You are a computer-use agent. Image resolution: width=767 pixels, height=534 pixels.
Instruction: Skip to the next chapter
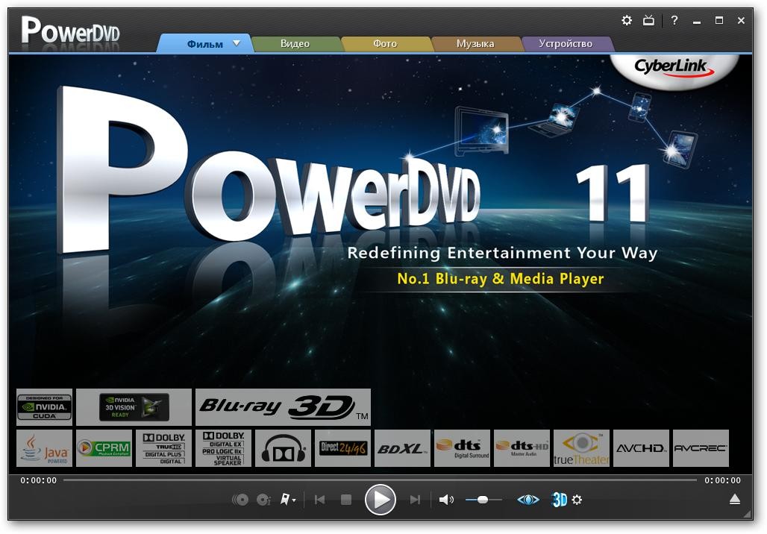tap(415, 500)
